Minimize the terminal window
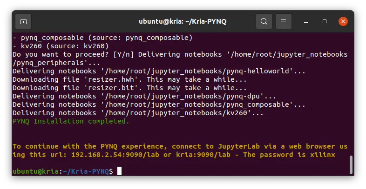This screenshot has height=189, width=366. click(306, 21)
